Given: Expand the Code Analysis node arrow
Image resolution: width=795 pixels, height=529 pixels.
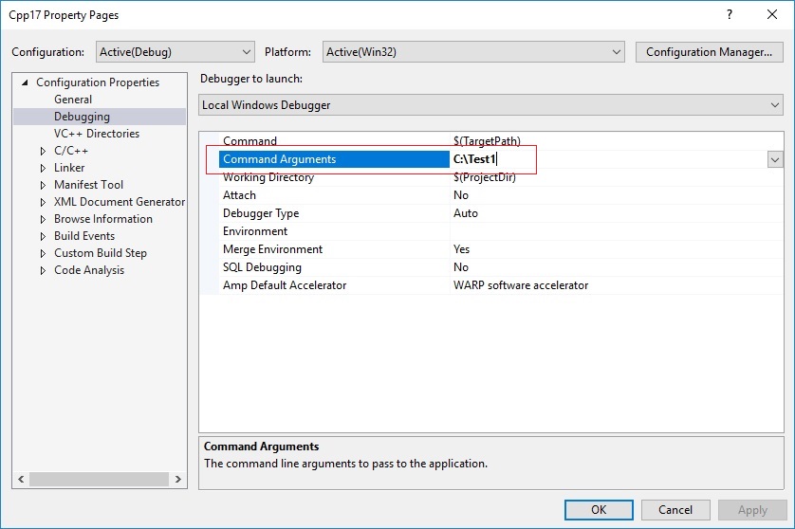Looking at the screenshot, I should 43,270.
